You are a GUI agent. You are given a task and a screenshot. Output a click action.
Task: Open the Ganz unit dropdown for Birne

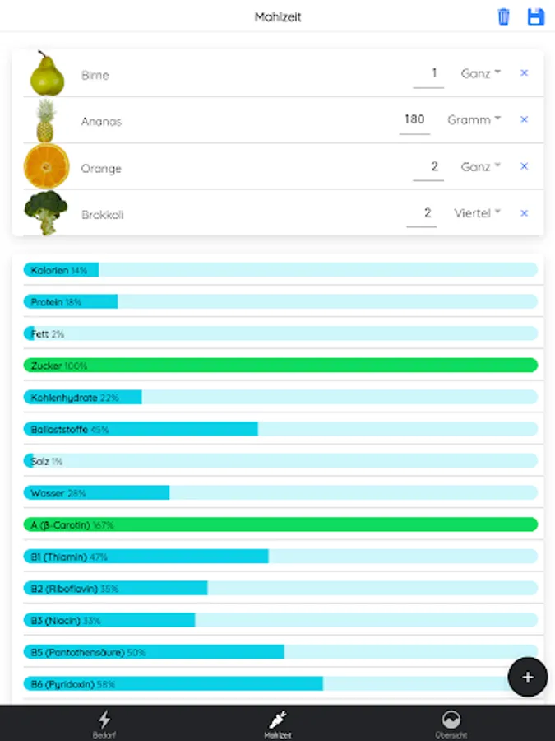479,73
